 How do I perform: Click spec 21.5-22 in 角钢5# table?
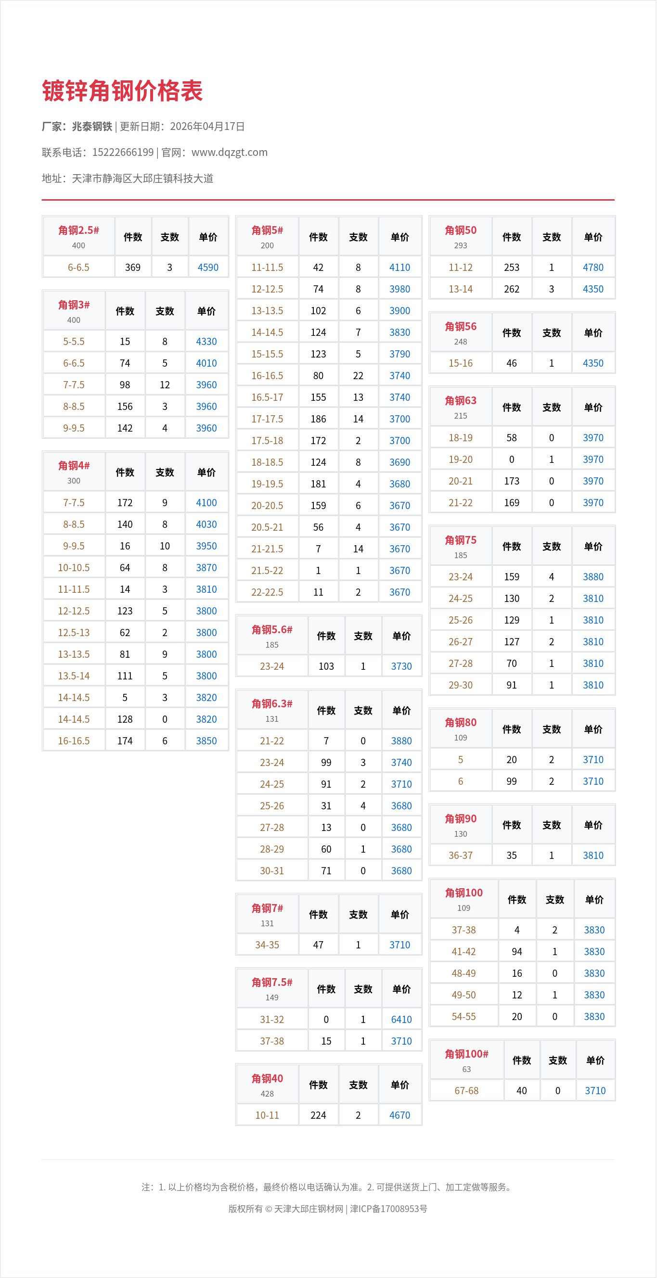click(x=267, y=571)
